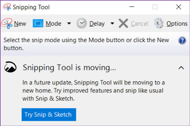The image size is (190, 126).
Task: Close the Snipping Tool window
Action: (179, 7)
